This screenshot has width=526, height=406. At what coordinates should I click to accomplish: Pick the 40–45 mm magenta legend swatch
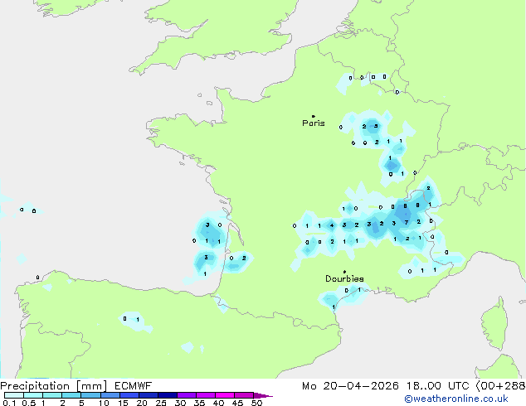pos(225,395)
